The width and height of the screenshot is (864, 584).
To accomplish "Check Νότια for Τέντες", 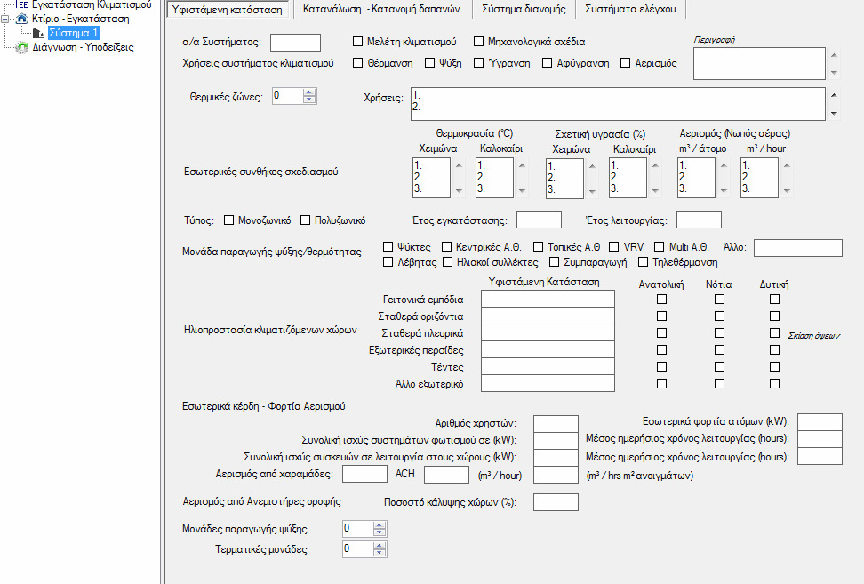I will click(x=720, y=366).
